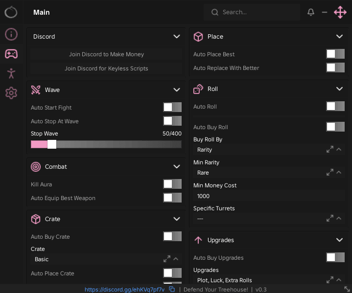Collapse the Crate section chevron

pos(177,219)
